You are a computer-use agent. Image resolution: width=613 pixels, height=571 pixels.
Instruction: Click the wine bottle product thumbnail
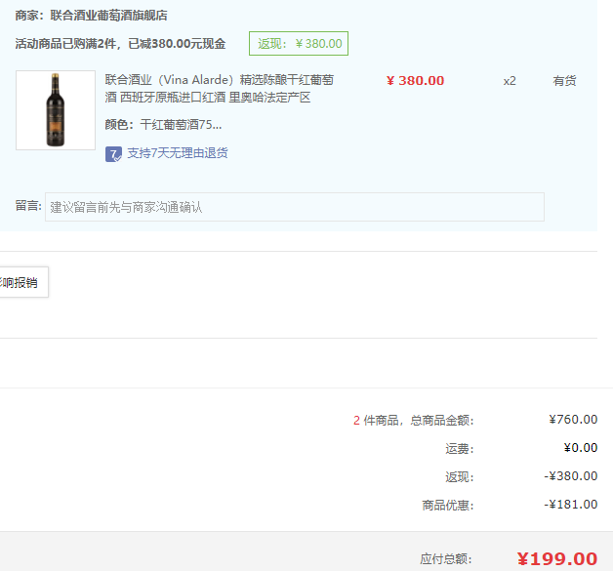pos(56,110)
